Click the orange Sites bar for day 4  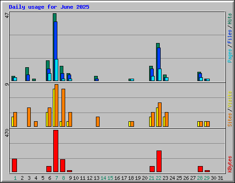point(36,124)
